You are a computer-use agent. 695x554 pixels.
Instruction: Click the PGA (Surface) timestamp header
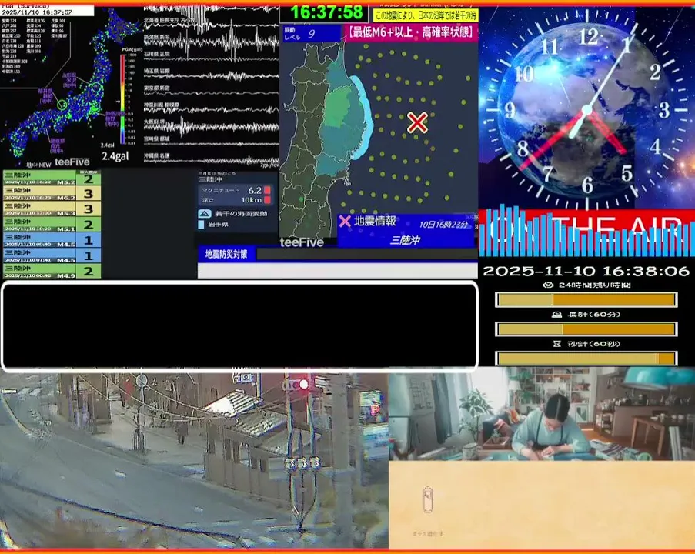coord(48,9)
